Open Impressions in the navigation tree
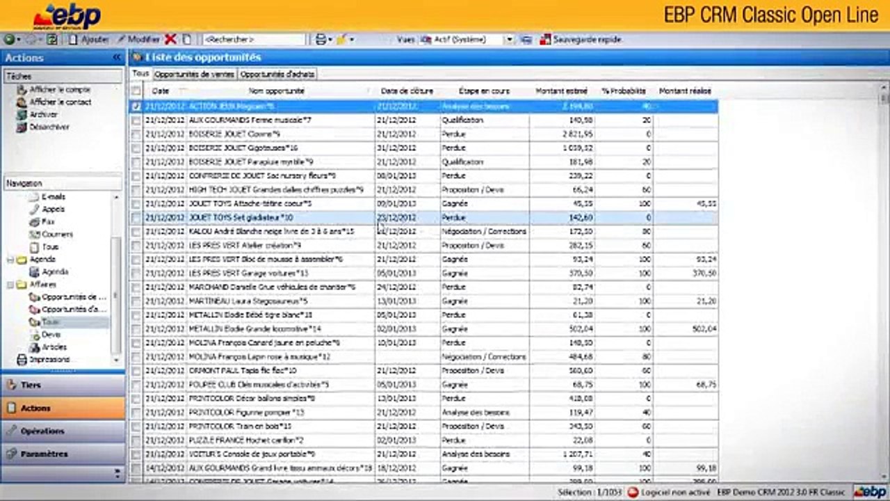This screenshot has height=501, width=890. click(49, 360)
